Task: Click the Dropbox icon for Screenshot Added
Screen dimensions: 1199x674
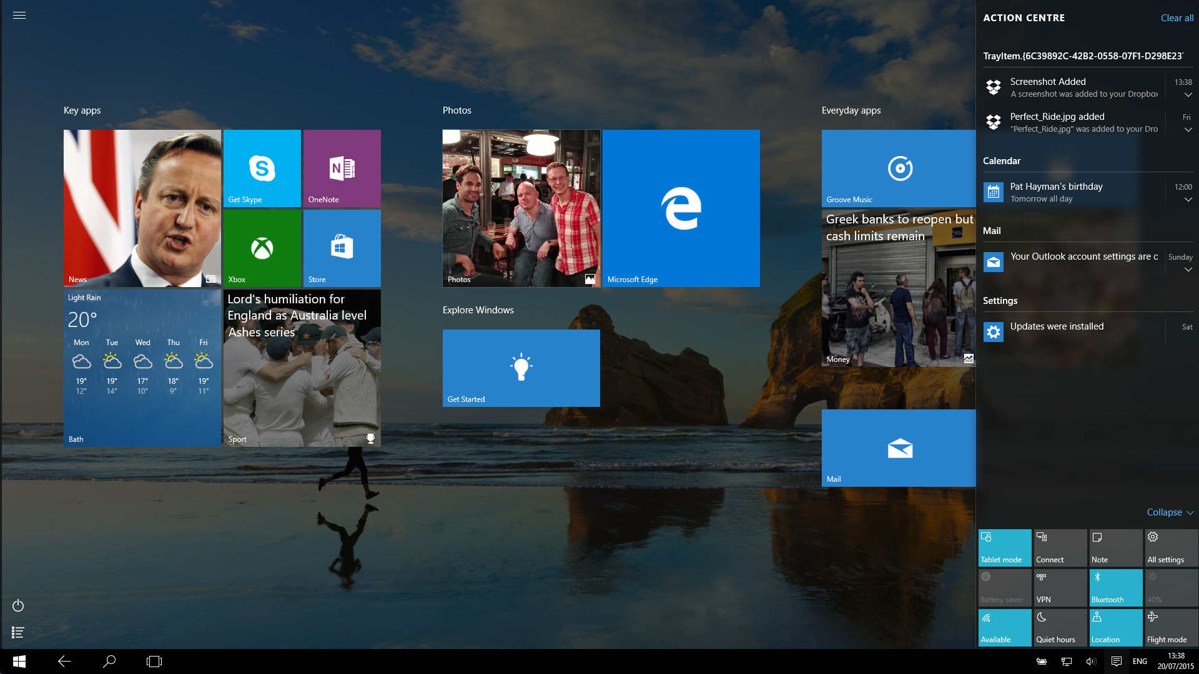Action: pos(994,87)
